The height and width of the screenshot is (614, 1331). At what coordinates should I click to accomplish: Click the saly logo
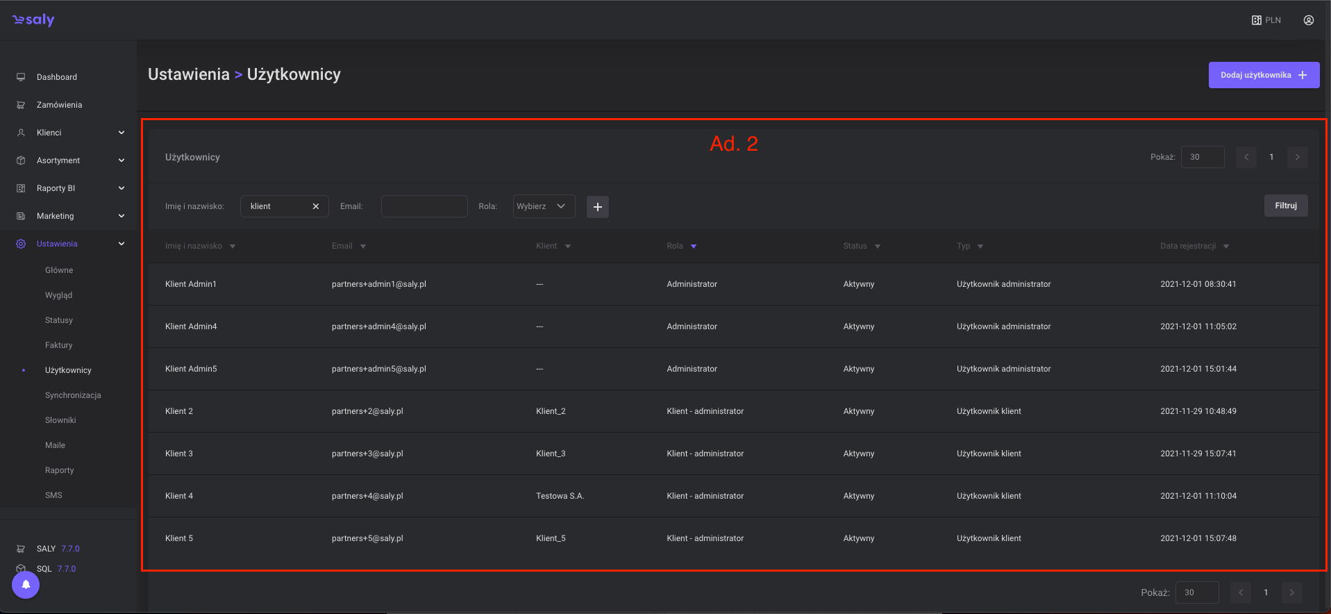click(33, 20)
